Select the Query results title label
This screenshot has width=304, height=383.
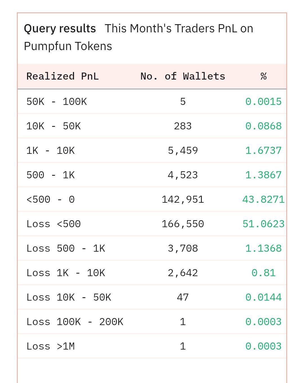[x=60, y=28]
